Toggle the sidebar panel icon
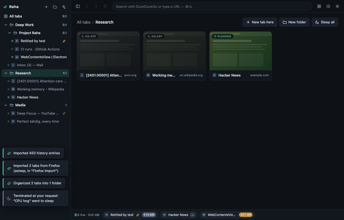This screenshot has width=344, height=220. pyautogui.click(x=78, y=6)
